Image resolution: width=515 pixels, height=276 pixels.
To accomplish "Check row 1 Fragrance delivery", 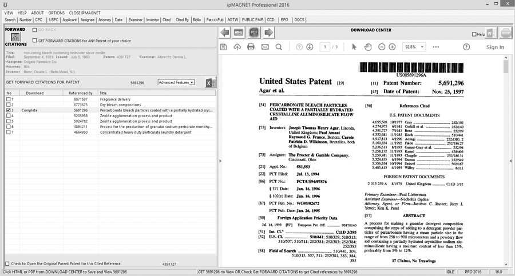I will [8, 99].
